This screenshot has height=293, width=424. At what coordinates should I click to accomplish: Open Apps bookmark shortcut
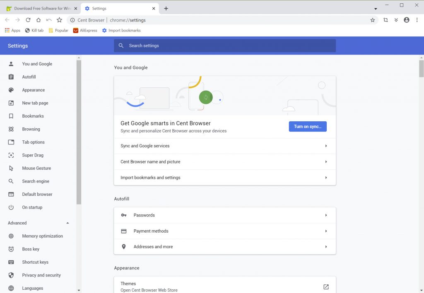12,30
